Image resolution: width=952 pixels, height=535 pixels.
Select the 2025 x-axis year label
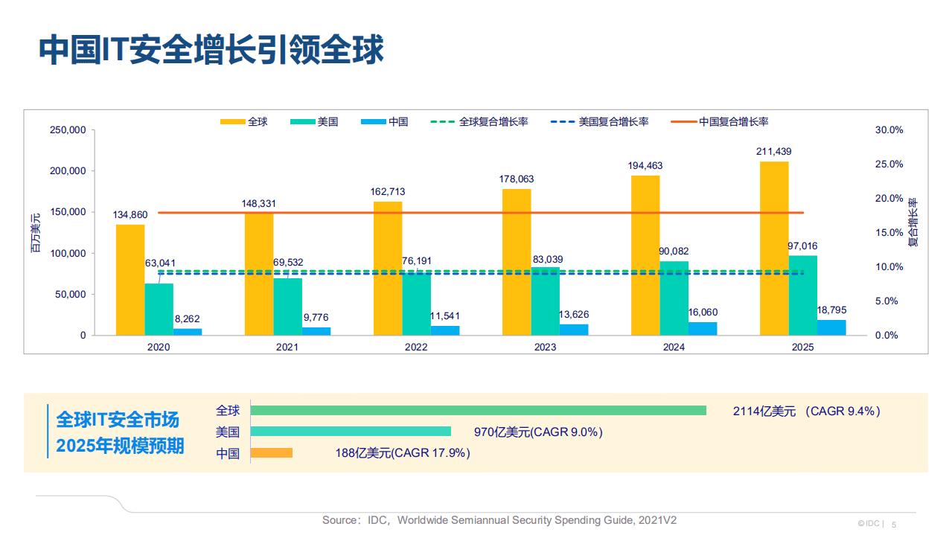click(x=802, y=347)
